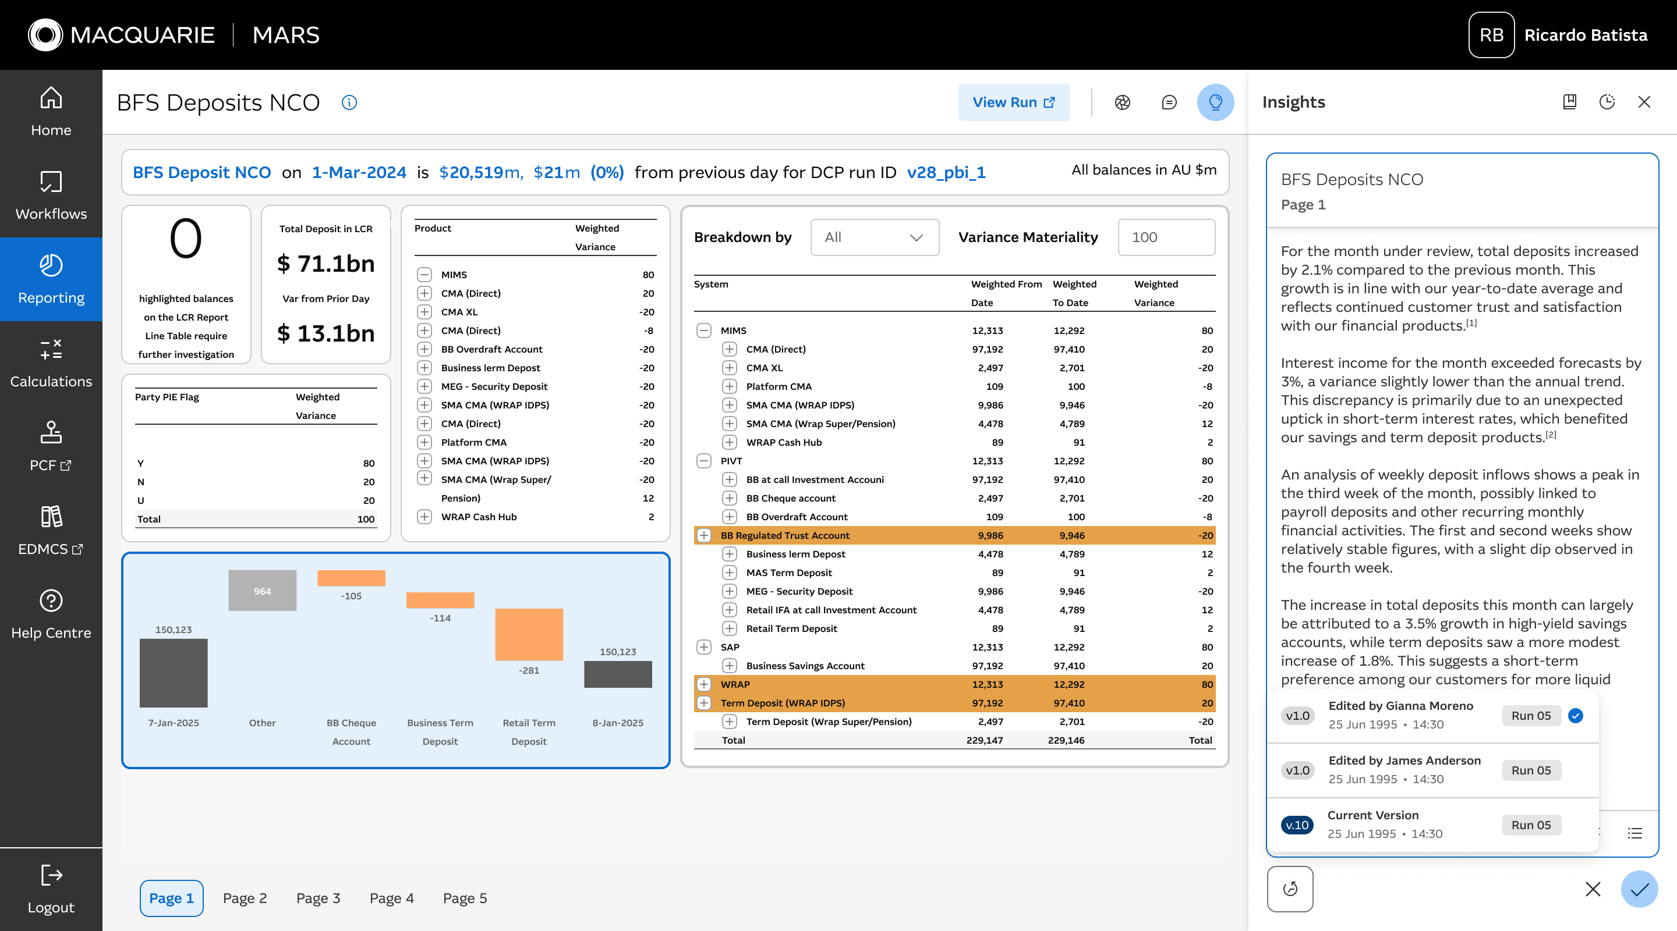
Task: Discard the insight edit with the X
Action: [1593, 889]
